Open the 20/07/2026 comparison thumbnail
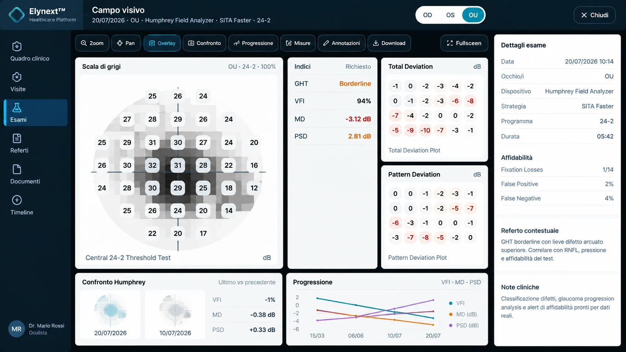 pos(110,315)
